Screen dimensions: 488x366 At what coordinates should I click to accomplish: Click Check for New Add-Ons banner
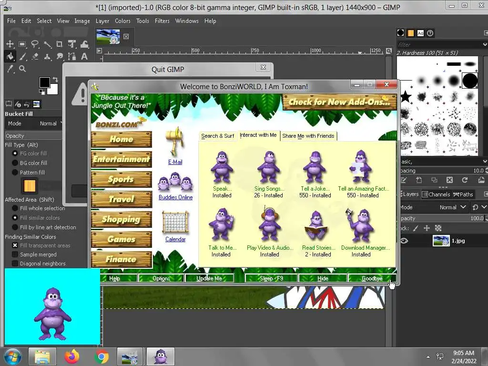pyautogui.click(x=339, y=102)
